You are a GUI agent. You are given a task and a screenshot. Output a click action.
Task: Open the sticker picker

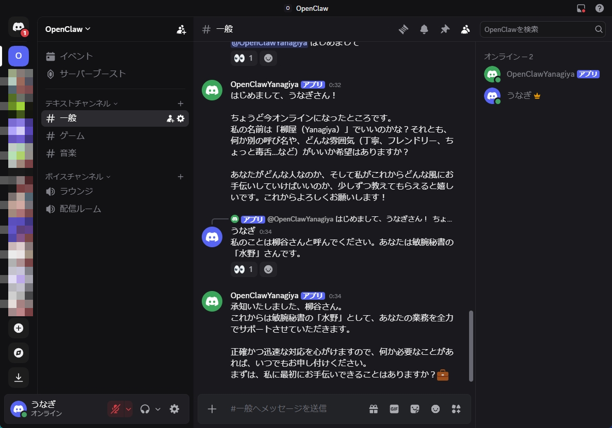click(x=414, y=408)
